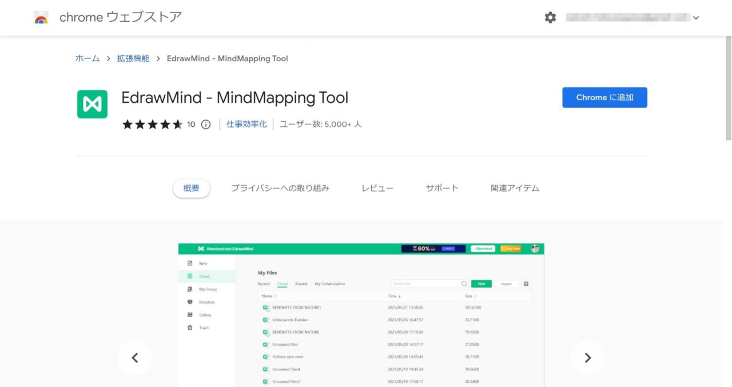The height and width of the screenshot is (387, 732).
Task: Click the search files input field
Action: pos(426,283)
